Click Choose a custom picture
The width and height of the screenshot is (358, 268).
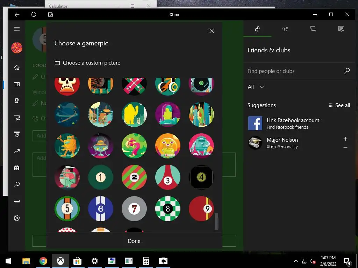click(87, 63)
